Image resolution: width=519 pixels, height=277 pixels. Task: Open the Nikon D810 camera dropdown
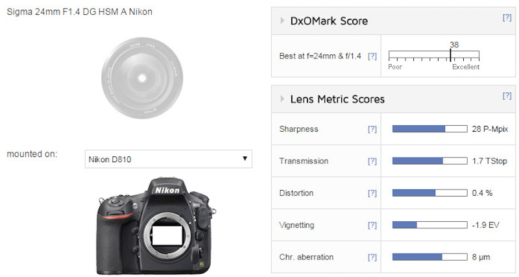(168, 159)
